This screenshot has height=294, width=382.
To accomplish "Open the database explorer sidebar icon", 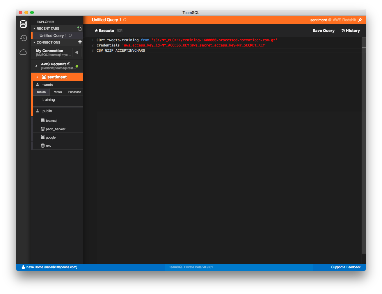I will (23, 24).
